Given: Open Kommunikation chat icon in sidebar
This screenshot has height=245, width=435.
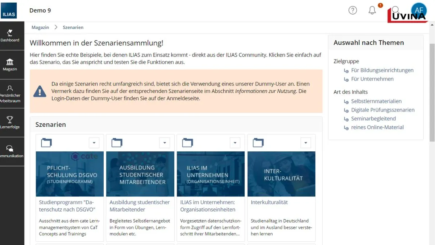Looking at the screenshot, I should [10, 151].
